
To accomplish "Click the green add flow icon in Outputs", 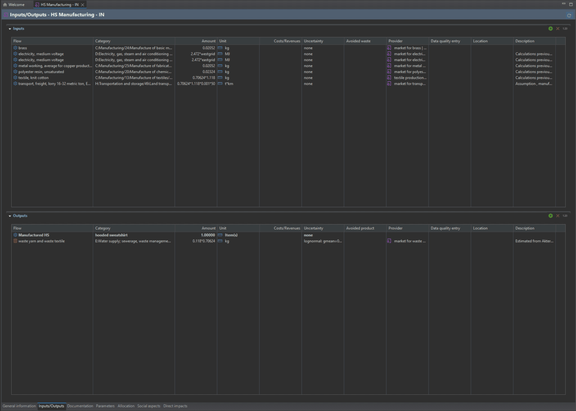I will point(550,216).
